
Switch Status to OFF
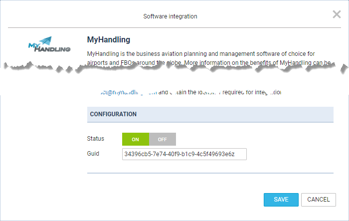tap(163, 139)
